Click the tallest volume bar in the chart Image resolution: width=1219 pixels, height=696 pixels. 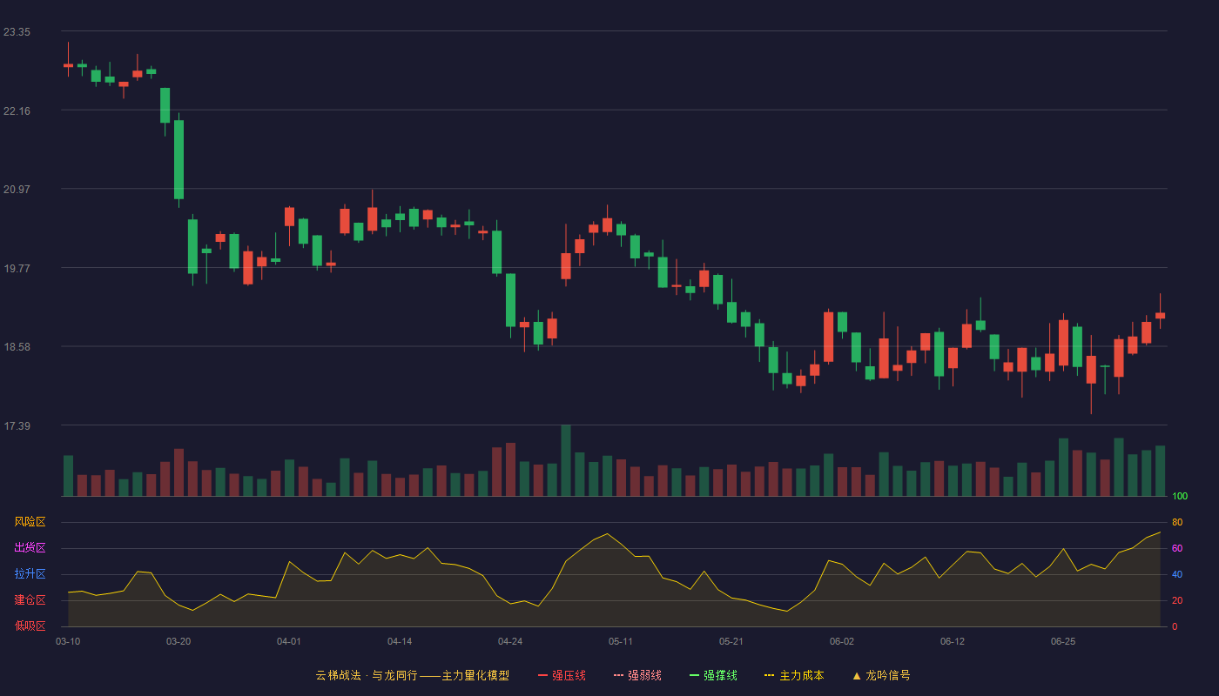[566, 460]
